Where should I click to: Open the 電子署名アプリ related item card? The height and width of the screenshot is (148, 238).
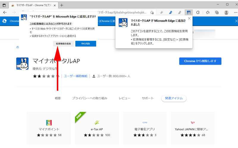(145, 128)
